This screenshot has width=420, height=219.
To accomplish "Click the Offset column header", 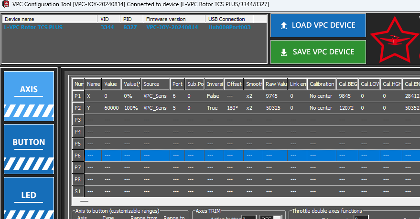I will click(x=234, y=84).
